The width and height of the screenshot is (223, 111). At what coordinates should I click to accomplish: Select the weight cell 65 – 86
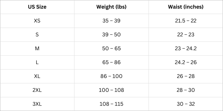[x=111, y=62]
